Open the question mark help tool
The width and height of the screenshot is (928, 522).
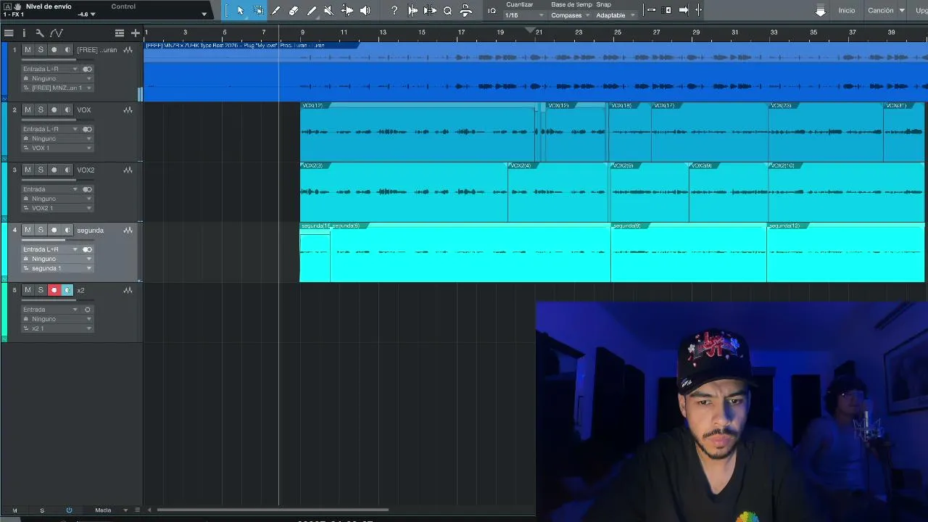click(x=394, y=10)
